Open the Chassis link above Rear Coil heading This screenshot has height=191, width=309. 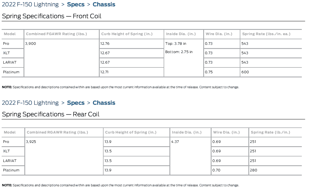tap(104, 103)
